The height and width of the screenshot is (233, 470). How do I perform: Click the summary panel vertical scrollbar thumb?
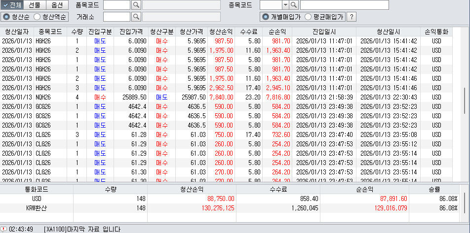pos(465,202)
